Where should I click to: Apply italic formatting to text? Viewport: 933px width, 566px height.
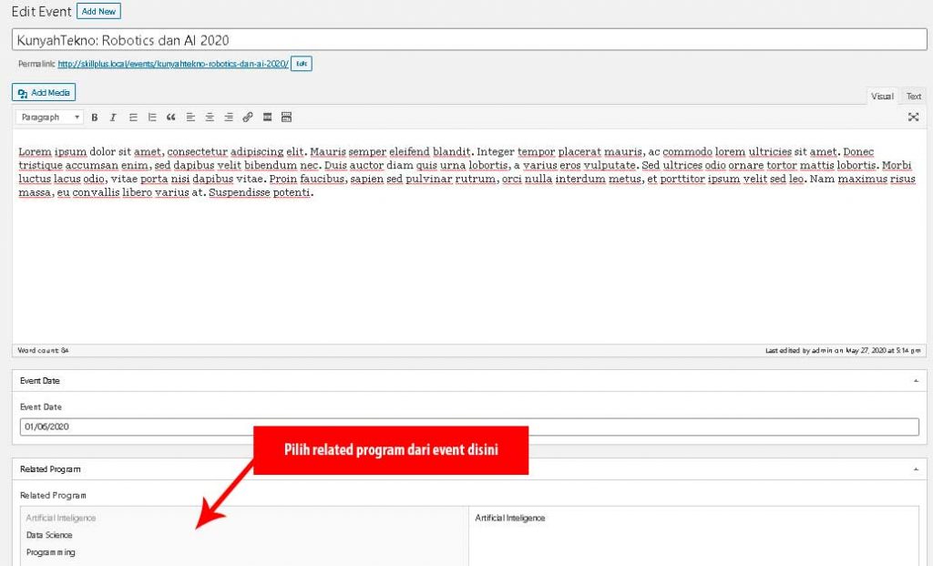[113, 118]
